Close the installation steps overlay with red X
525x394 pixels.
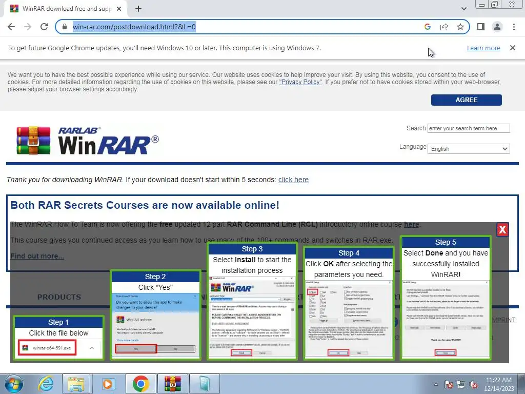point(502,229)
